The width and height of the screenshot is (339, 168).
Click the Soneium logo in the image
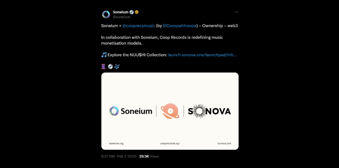coord(131,111)
